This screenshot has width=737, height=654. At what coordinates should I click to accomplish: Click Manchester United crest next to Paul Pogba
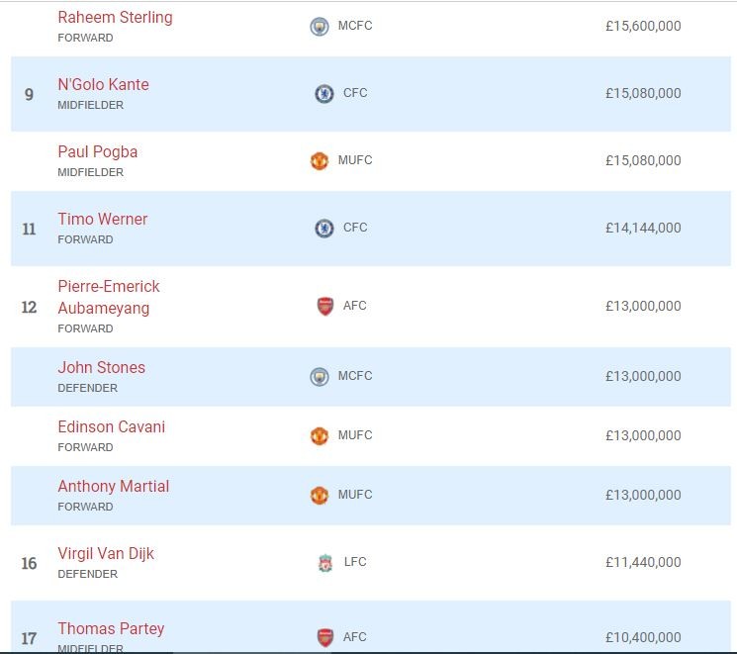click(x=319, y=160)
